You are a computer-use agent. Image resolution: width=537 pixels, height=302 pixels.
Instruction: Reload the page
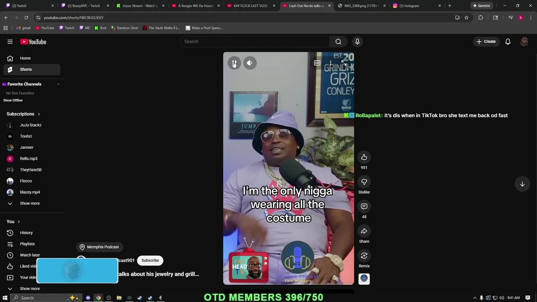[26, 18]
